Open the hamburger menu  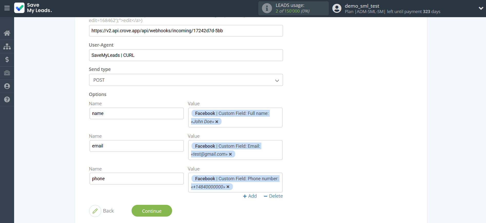tap(7, 8)
